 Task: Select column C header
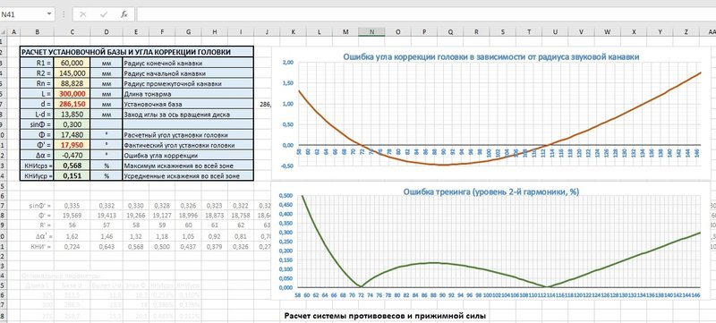72,32
